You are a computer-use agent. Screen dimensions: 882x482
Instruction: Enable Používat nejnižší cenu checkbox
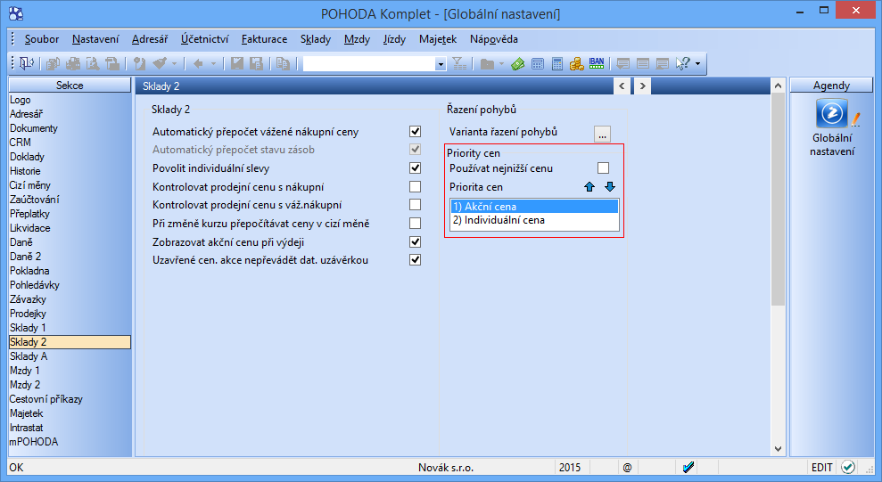click(x=603, y=168)
